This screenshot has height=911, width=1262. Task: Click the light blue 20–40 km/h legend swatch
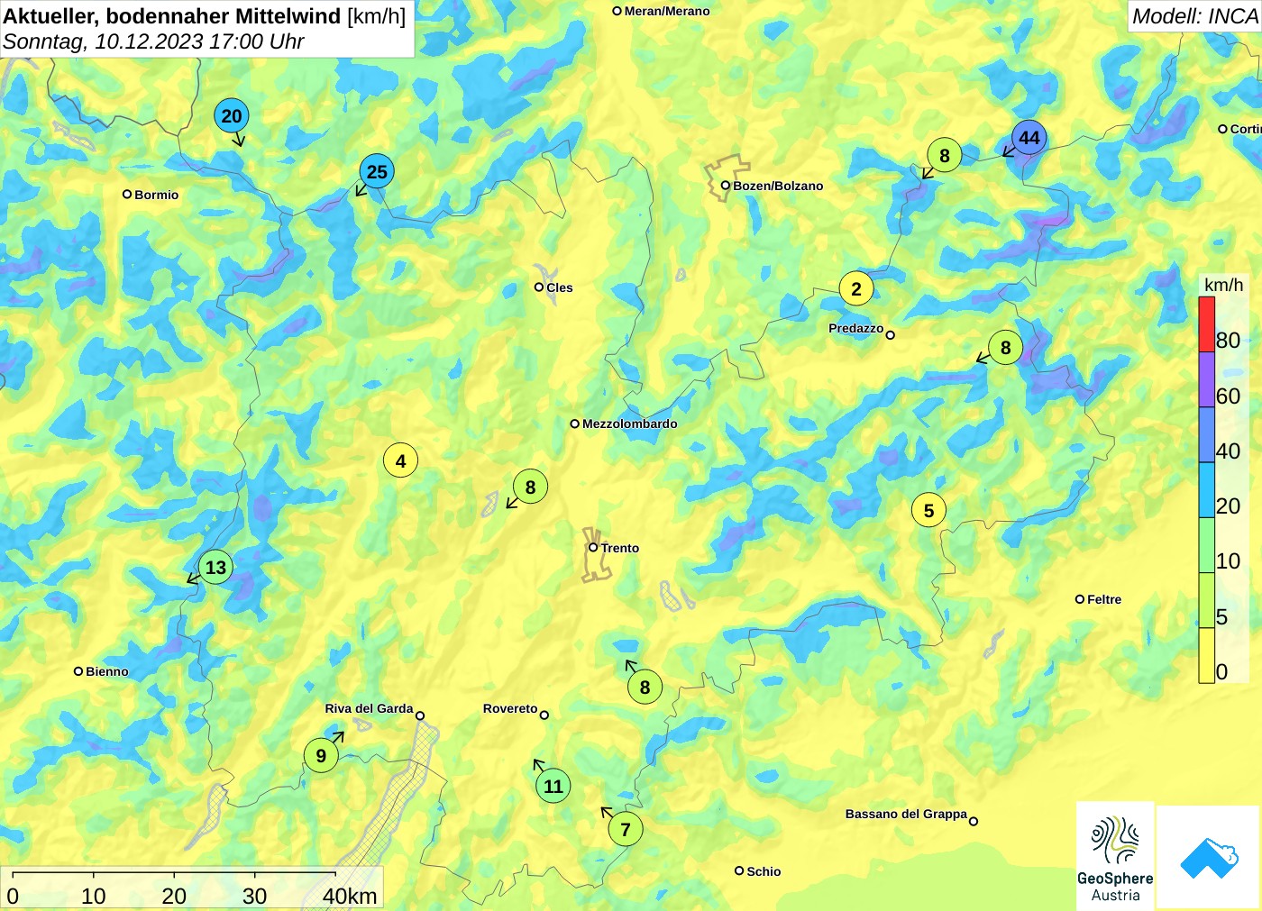(x=1207, y=489)
